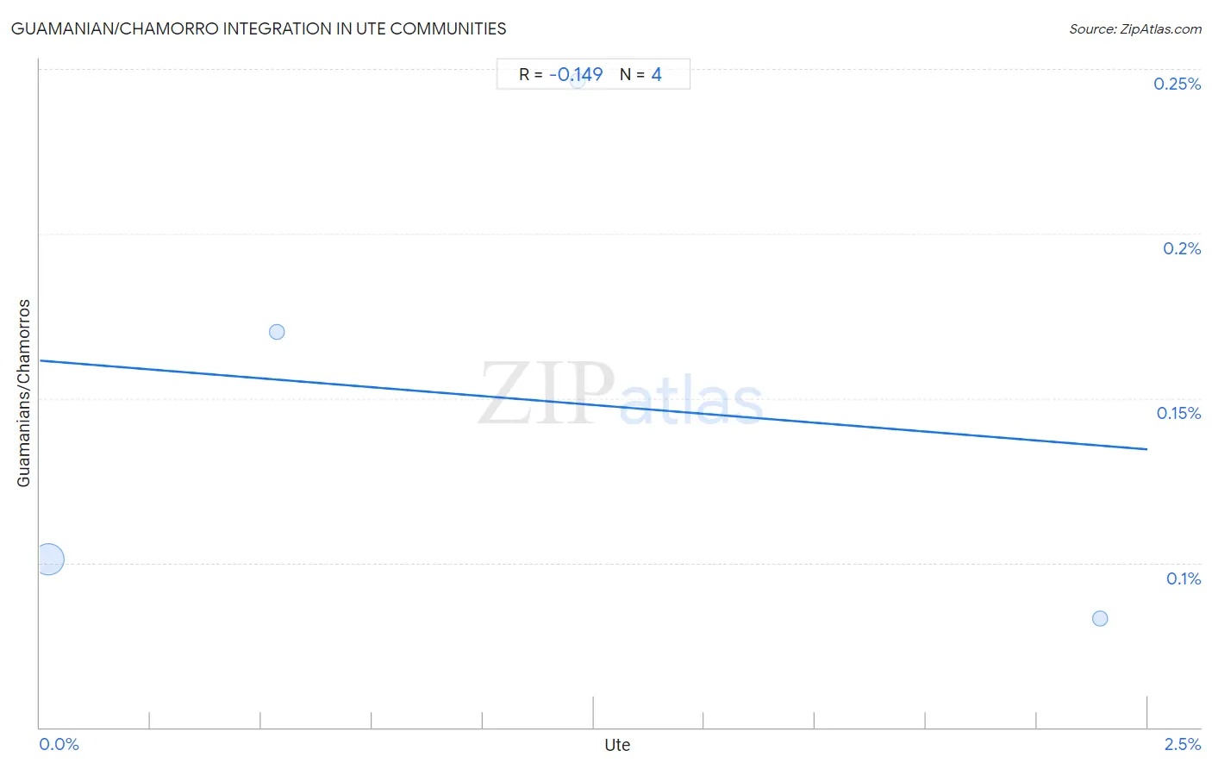Screen dimensions: 1212x769
Task: Click the 0.1% y-axis tick label
Action: click(x=1184, y=578)
